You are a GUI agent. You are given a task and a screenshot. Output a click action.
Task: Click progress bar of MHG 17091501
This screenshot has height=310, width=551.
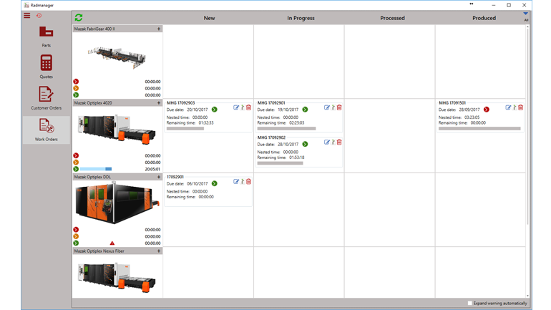point(479,129)
